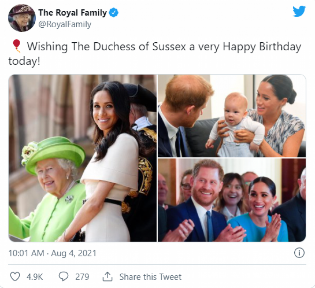Click the Twitter bird logo

(x=299, y=12)
